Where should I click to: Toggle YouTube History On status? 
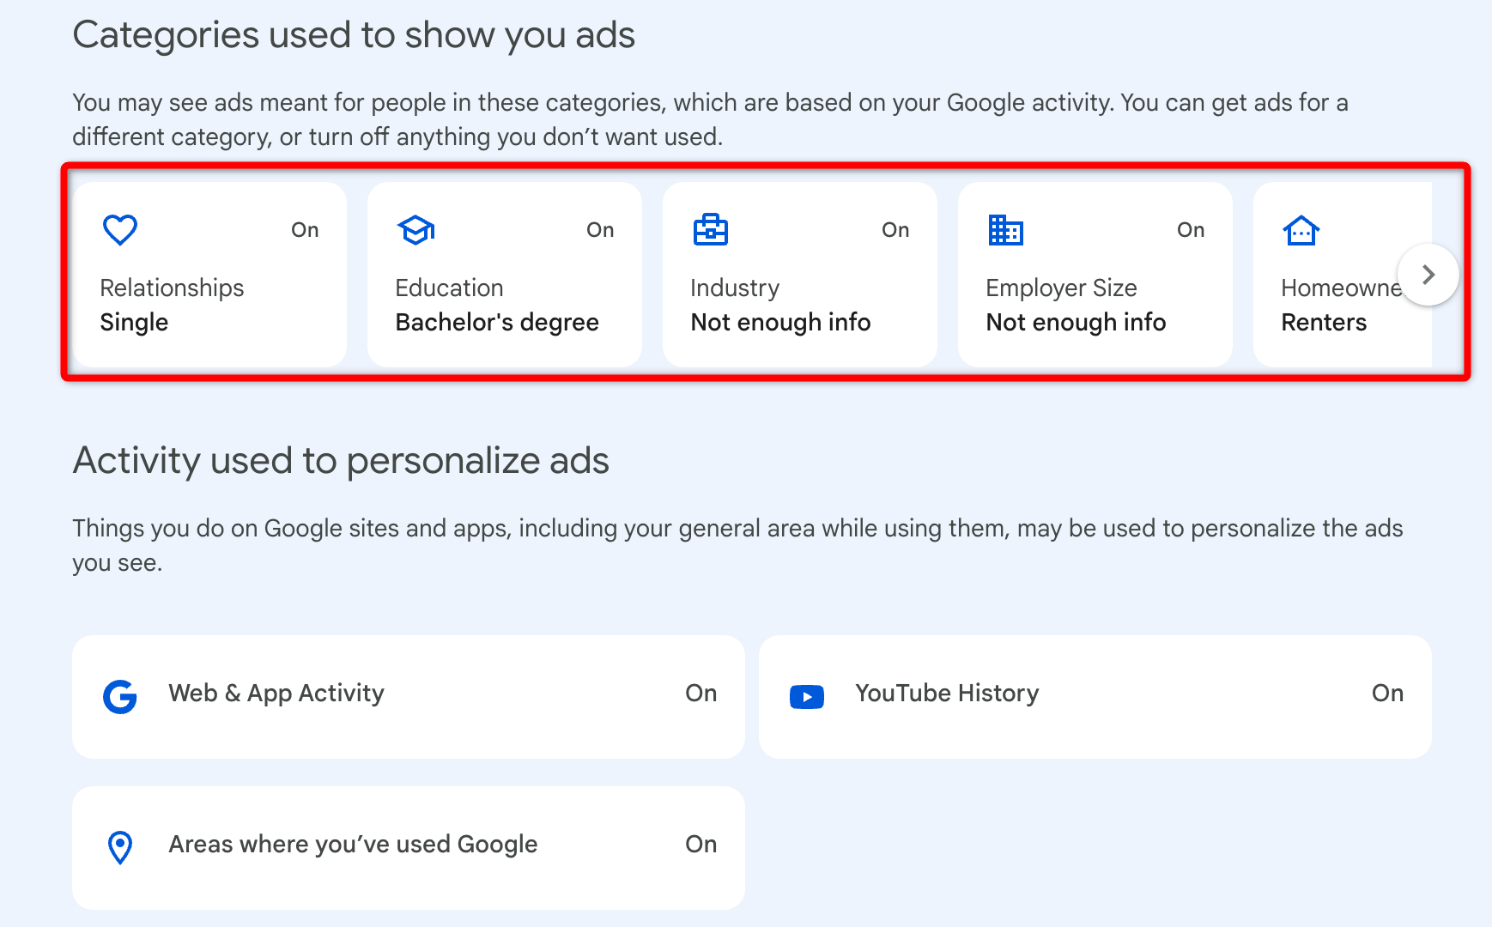tap(1388, 694)
